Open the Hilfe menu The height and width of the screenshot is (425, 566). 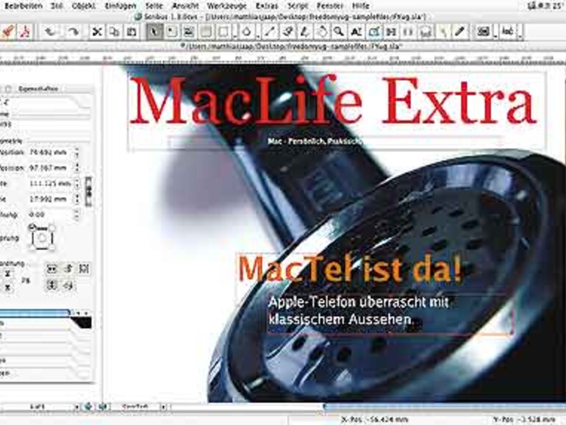pos(361,6)
